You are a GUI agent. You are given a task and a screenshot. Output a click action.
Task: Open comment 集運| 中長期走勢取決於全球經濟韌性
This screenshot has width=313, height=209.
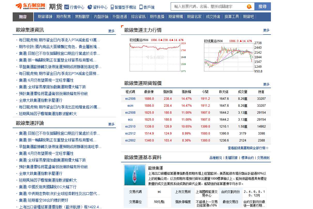(x=59, y=194)
